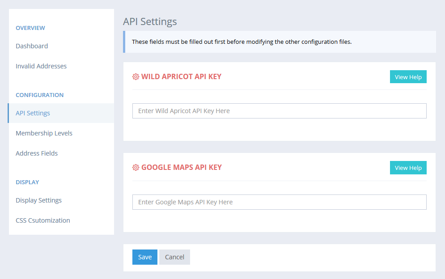The width and height of the screenshot is (445, 279).
Task: Click the gear icon beside Google Maps API Key
Action: pos(136,168)
